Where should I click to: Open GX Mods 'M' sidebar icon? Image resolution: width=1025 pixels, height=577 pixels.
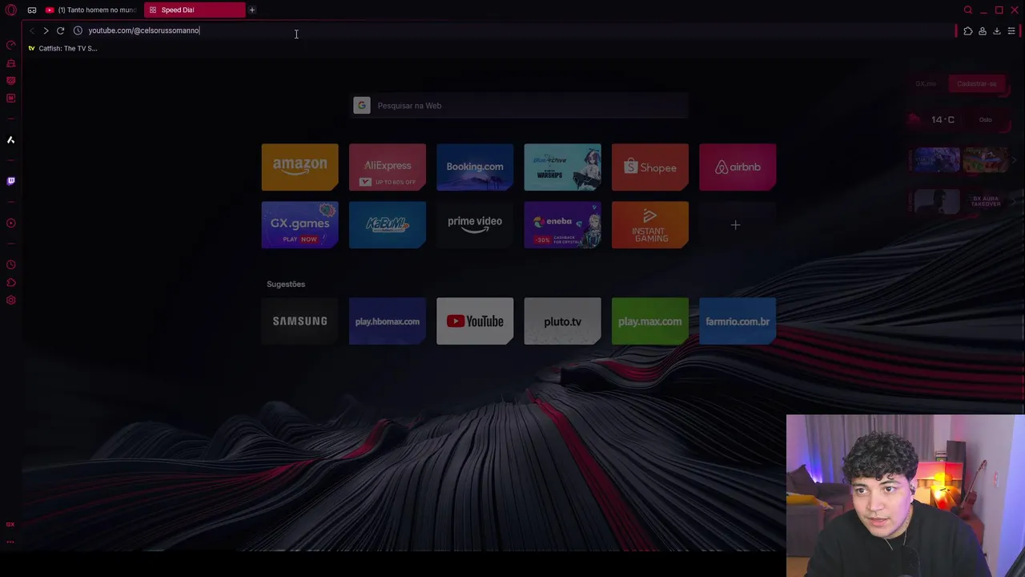point(11,98)
